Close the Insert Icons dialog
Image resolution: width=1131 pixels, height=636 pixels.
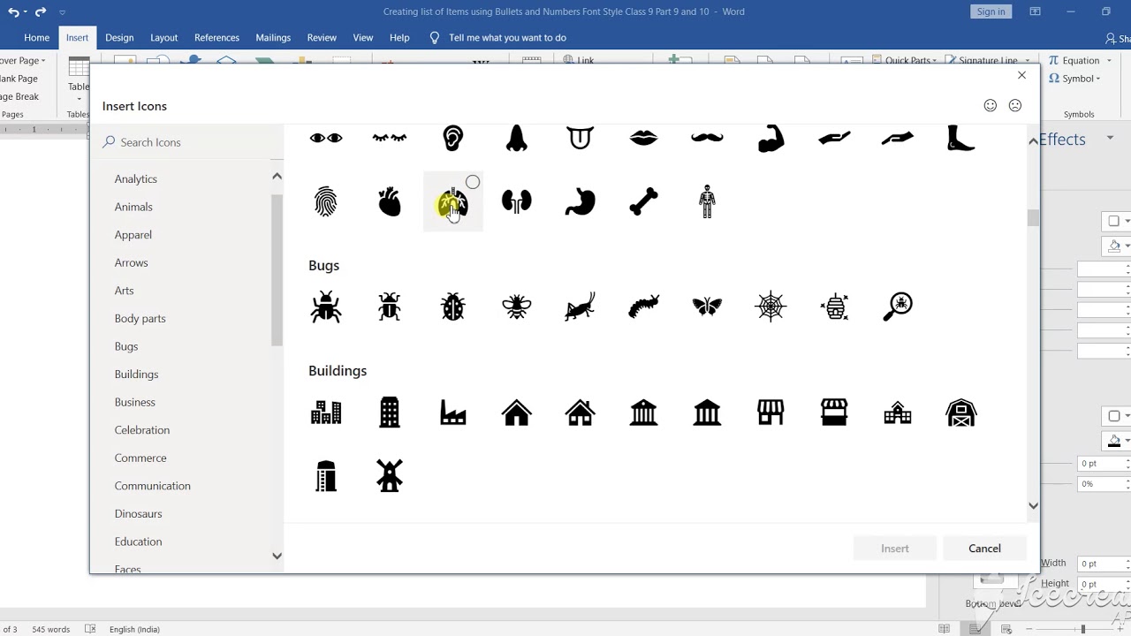point(1021,75)
